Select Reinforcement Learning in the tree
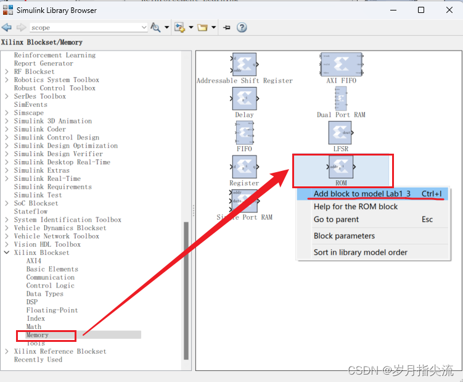Screen dimensions: 463x382 pos(55,56)
